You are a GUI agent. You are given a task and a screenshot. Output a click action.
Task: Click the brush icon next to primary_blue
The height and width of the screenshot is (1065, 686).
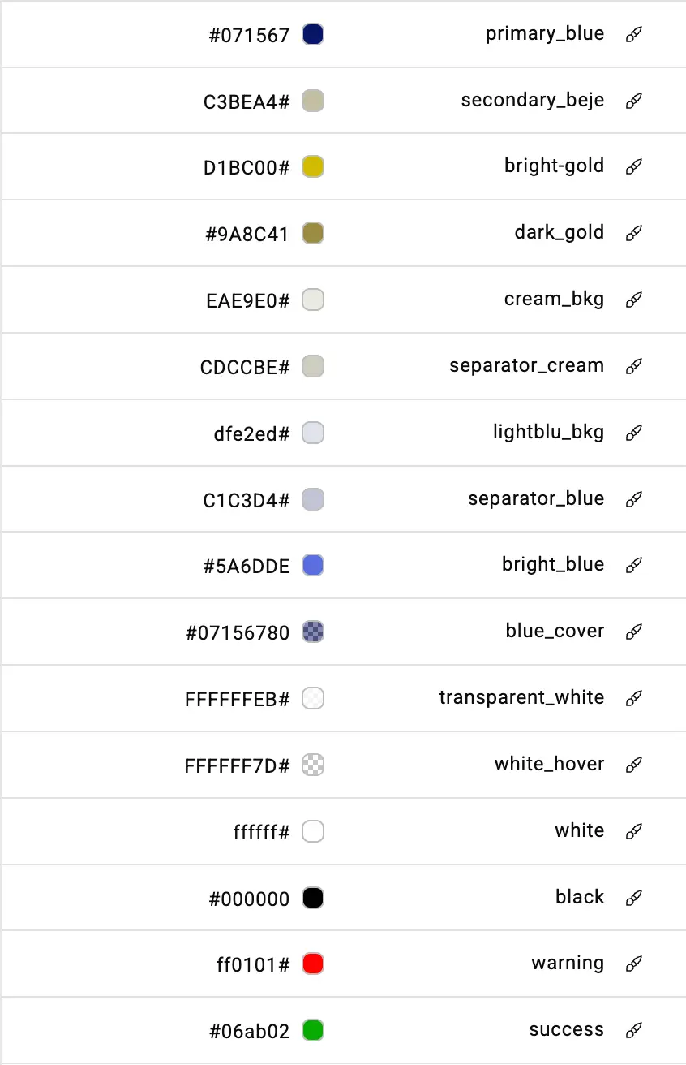(x=634, y=34)
